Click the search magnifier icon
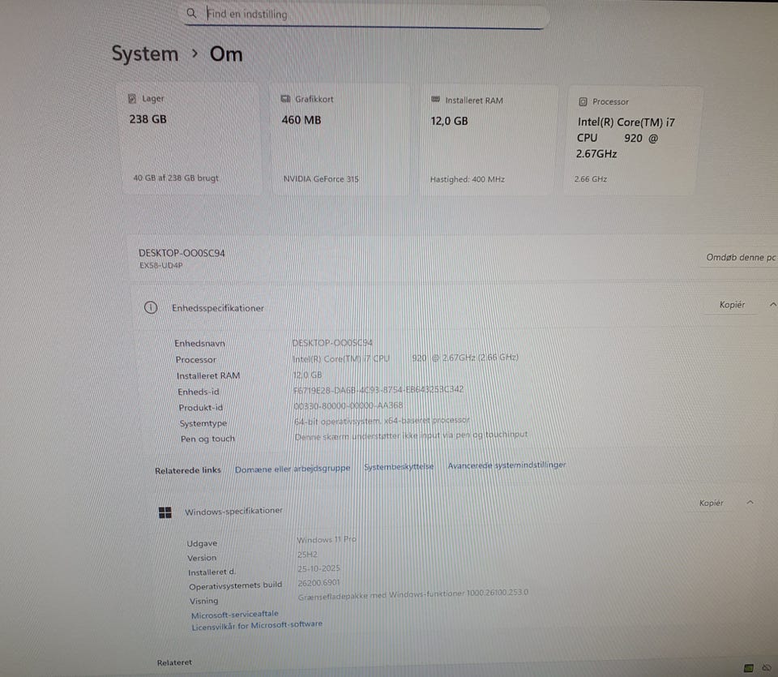Image resolution: width=778 pixels, height=677 pixels. [191, 13]
